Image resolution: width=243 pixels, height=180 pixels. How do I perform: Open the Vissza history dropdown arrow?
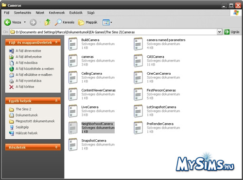25,22
